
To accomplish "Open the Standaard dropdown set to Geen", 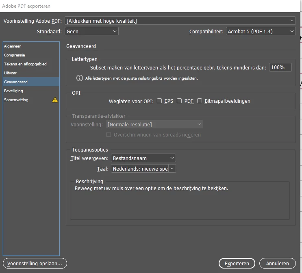I will click(91, 31).
